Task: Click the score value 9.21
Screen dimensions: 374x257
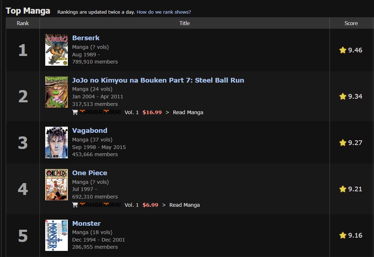Action: point(355,189)
